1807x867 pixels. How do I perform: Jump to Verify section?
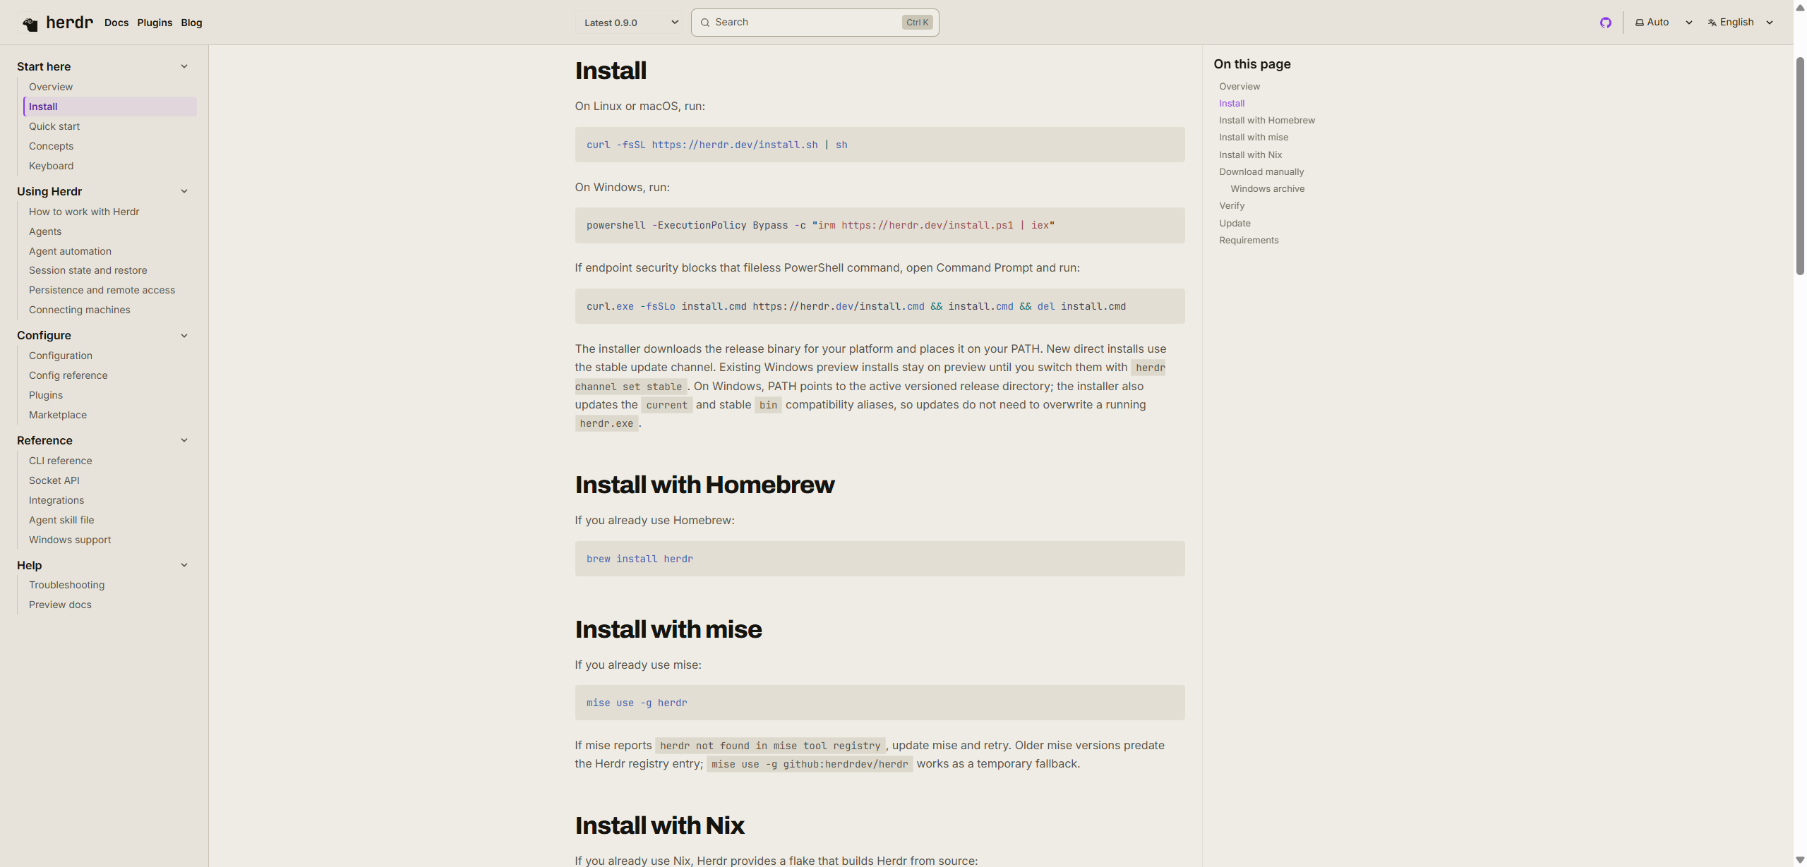1232,205
